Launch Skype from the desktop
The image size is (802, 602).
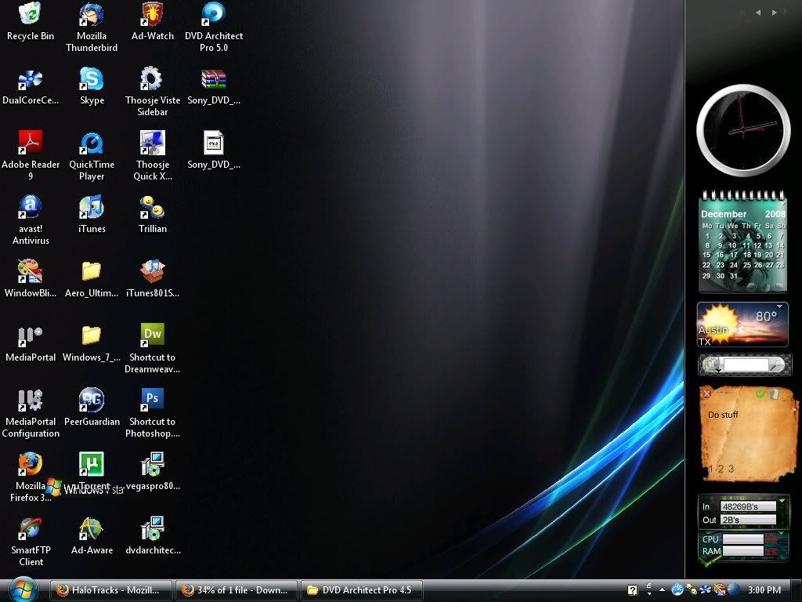coord(92,86)
